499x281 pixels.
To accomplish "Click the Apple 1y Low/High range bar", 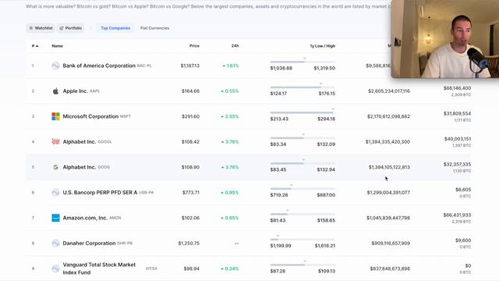I will coord(303,87).
